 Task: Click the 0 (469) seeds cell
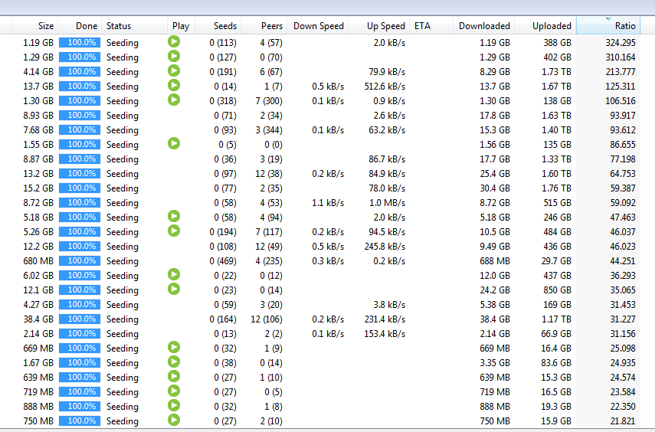pos(223,261)
